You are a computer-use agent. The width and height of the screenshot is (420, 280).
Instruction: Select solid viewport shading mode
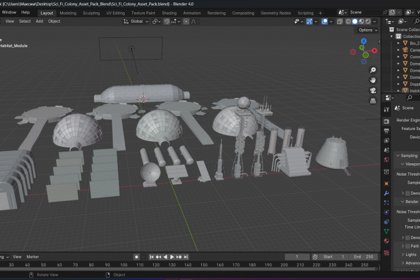tap(354, 22)
